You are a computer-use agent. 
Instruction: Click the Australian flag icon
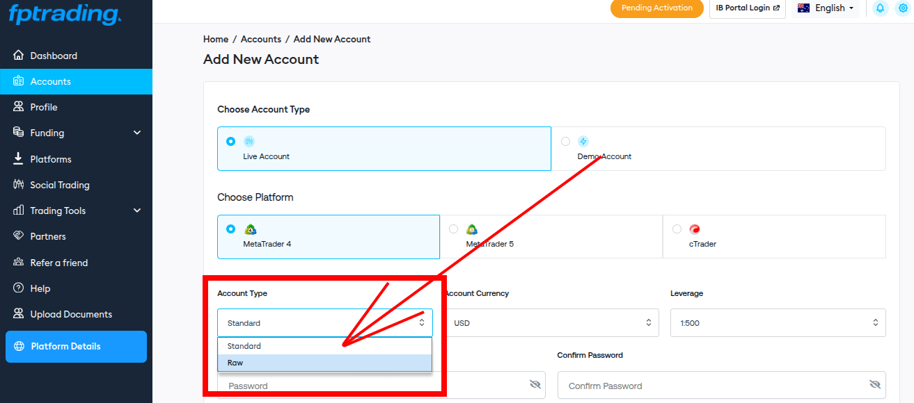pos(803,8)
